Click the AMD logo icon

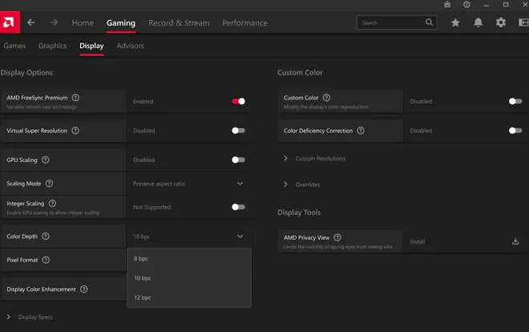9,22
